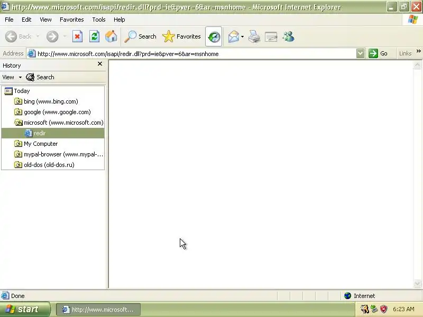The height and width of the screenshot is (317, 423).
Task: Open Search pane from toolbar magnifier
Action: tap(140, 36)
